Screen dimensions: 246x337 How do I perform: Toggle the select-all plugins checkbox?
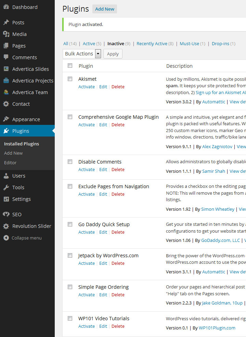coord(70,66)
